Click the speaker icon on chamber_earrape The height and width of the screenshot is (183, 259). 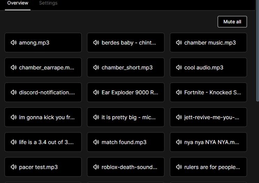[x=14, y=67]
